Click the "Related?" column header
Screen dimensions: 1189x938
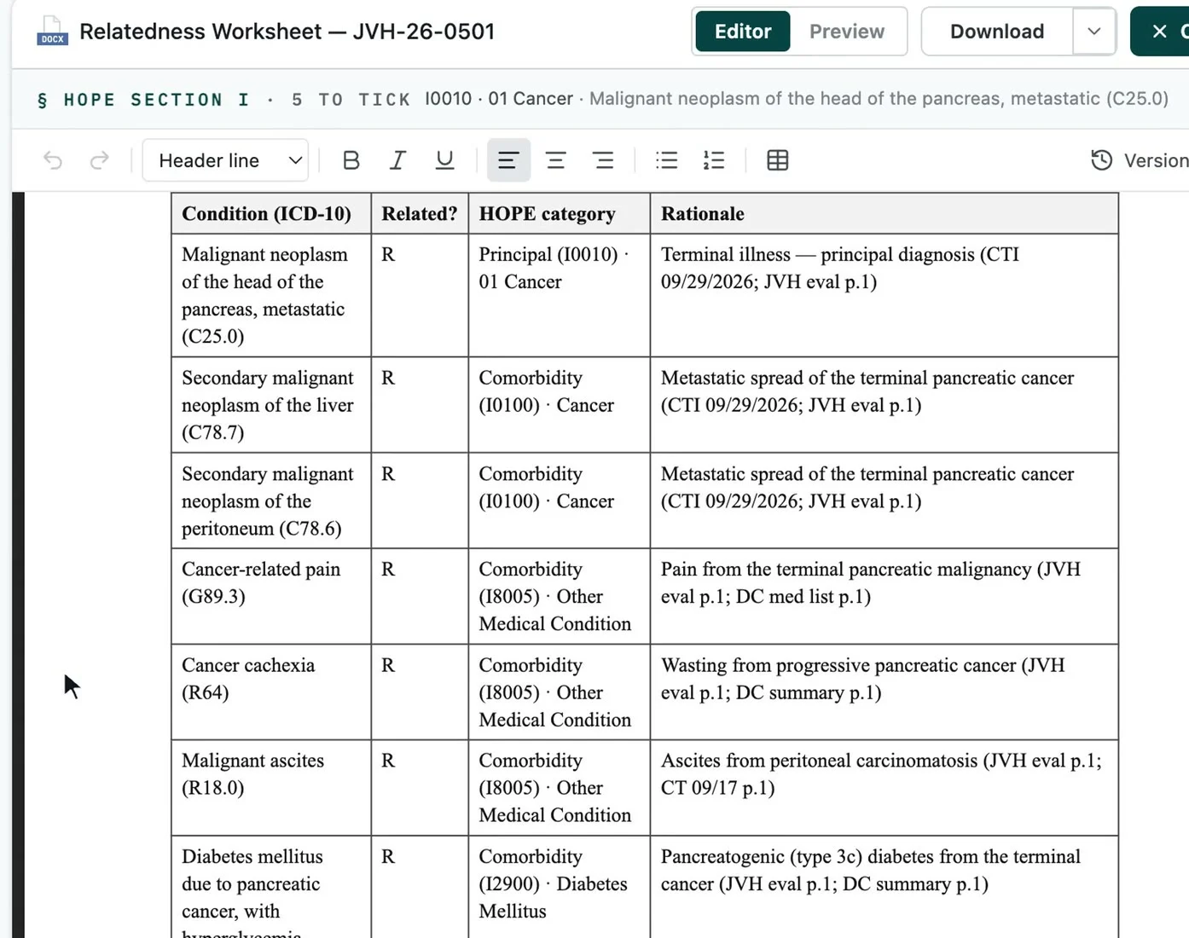420,213
